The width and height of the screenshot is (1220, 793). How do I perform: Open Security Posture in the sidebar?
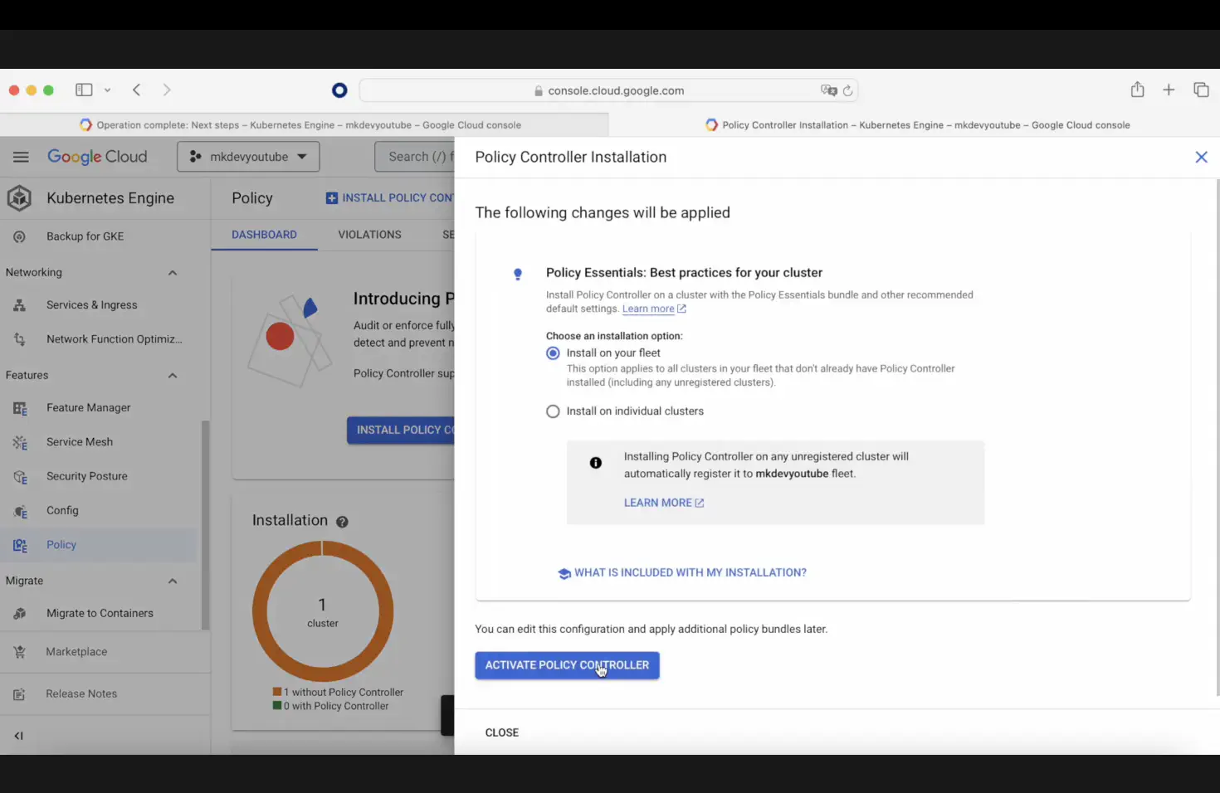click(x=99, y=476)
